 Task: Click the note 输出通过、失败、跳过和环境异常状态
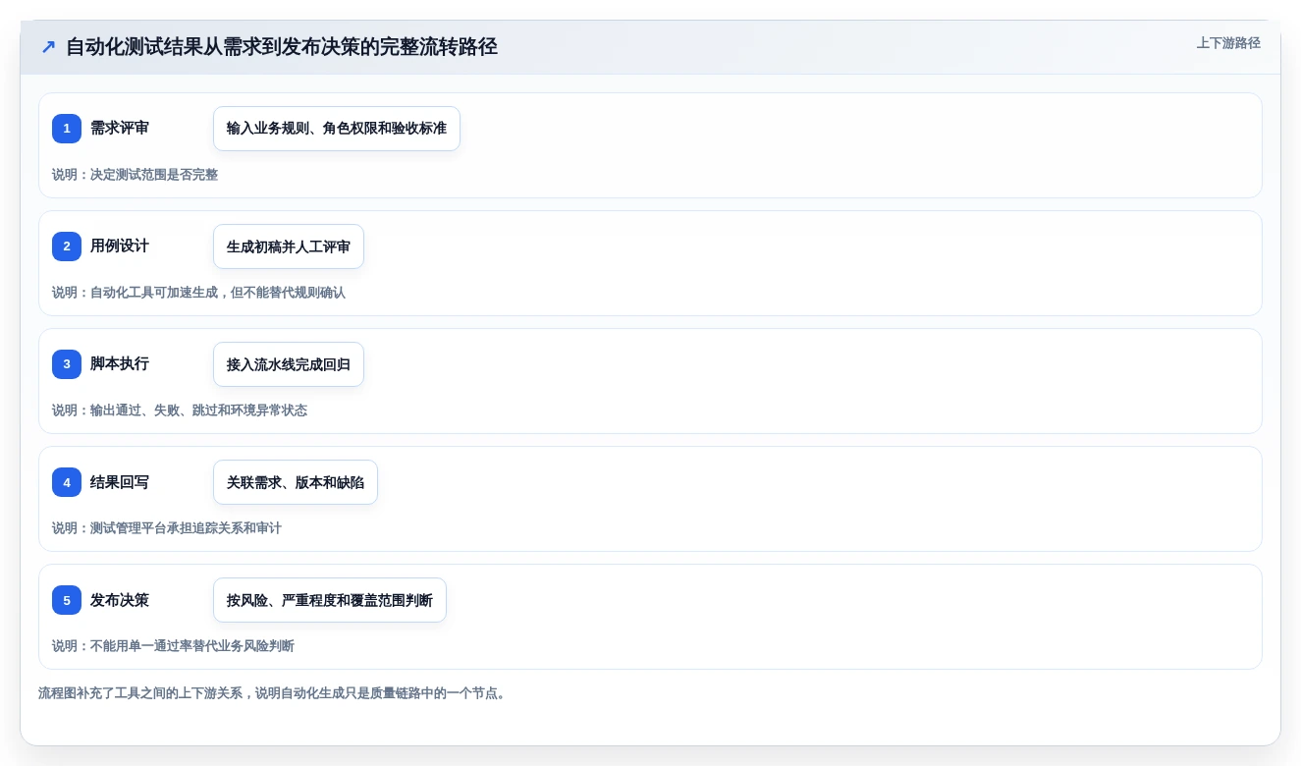click(x=180, y=410)
